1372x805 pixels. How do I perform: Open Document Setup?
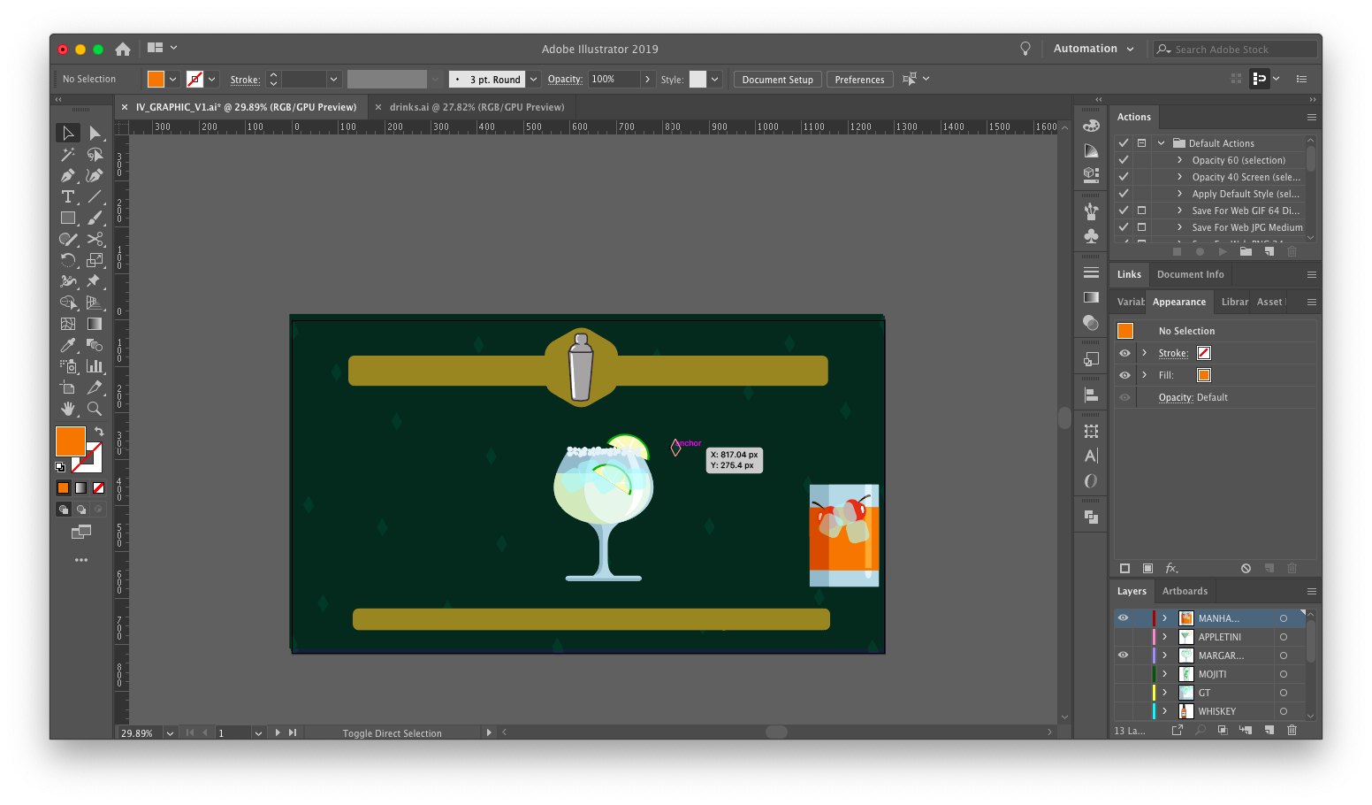coord(777,79)
